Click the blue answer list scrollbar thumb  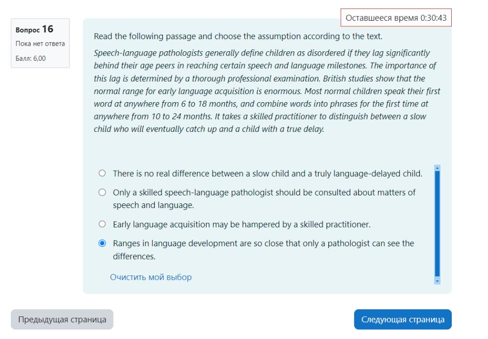point(437,224)
